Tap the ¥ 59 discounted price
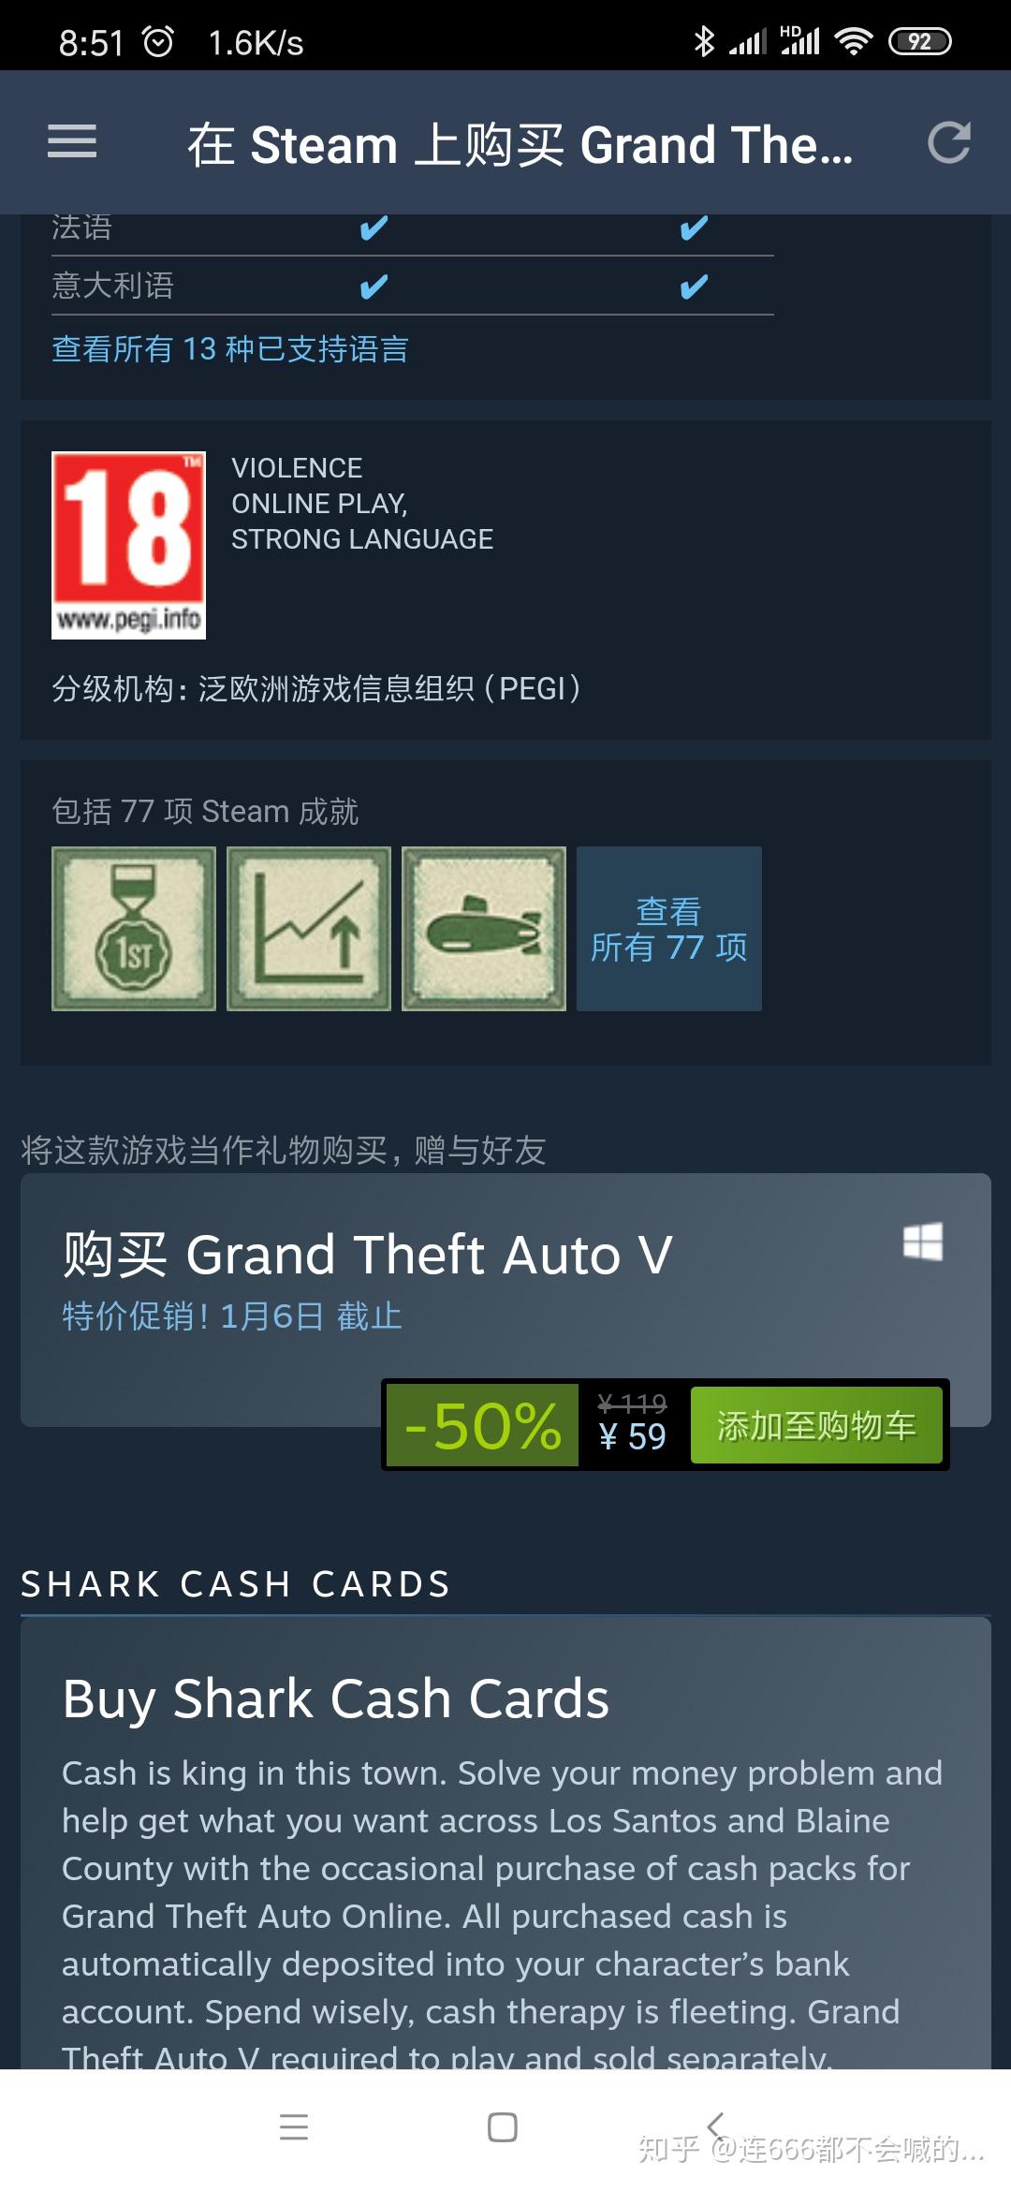1011x2191 pixels. click(633, 1437)
